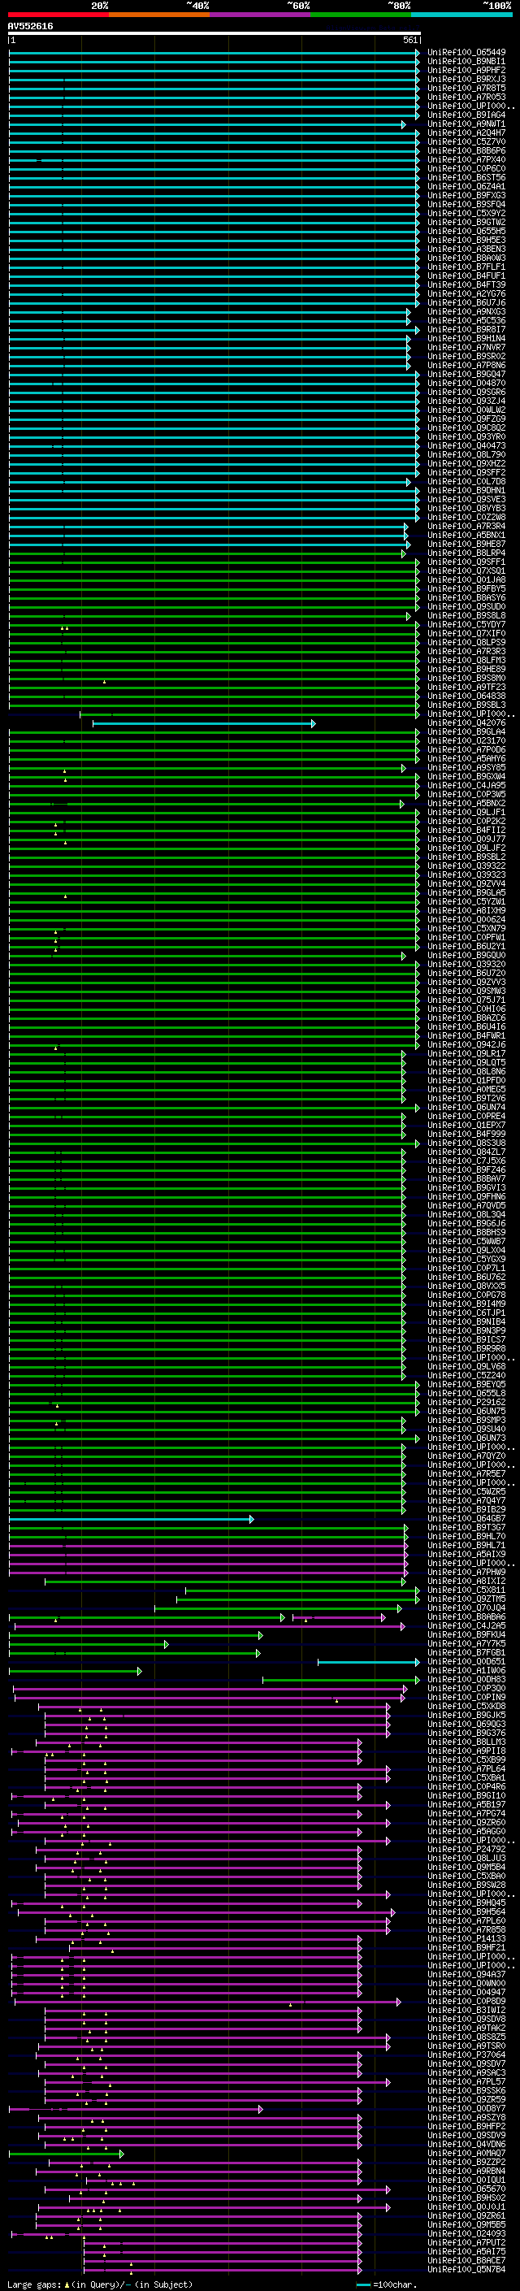Select label UniRef100_C0P3Q0
The height and width of the screenshot is (2291, 520).
pos(466,1689)
